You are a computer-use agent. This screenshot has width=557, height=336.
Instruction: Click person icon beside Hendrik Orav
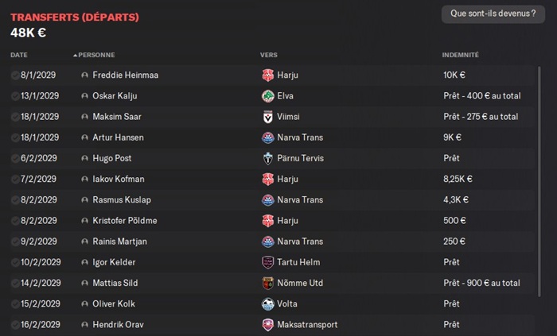[84, 324]
